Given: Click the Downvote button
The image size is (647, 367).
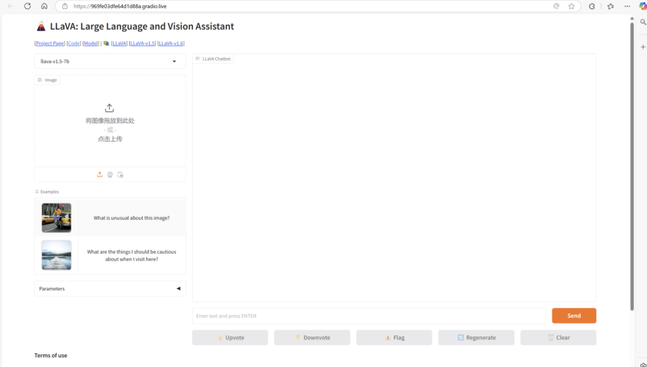Looking at the screenshot, I should (312, 337).
